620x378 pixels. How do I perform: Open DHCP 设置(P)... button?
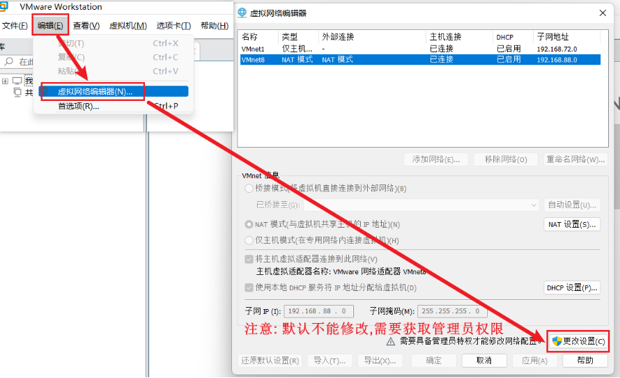572,288
